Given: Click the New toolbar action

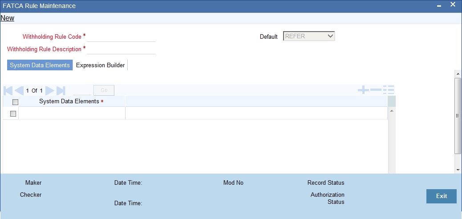Looking at the screenshot, I should coord(8,18).
